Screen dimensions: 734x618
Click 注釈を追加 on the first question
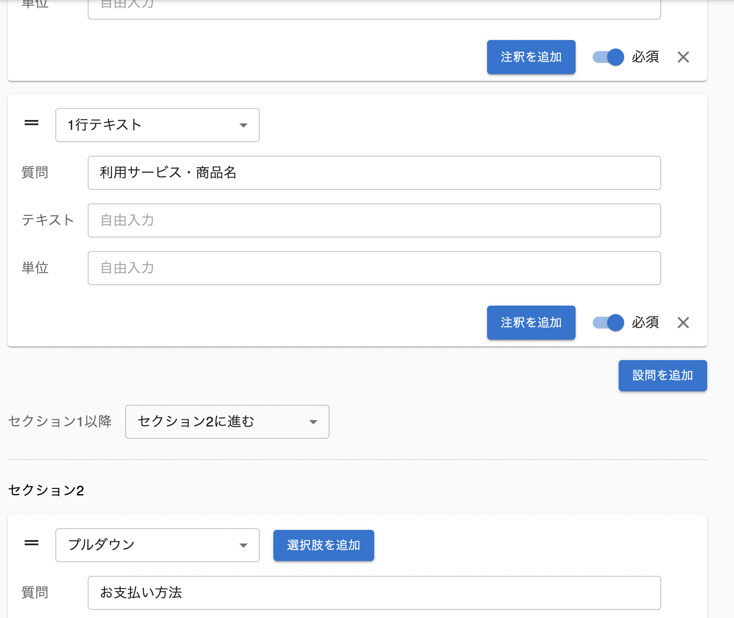[x=531, y=57]
